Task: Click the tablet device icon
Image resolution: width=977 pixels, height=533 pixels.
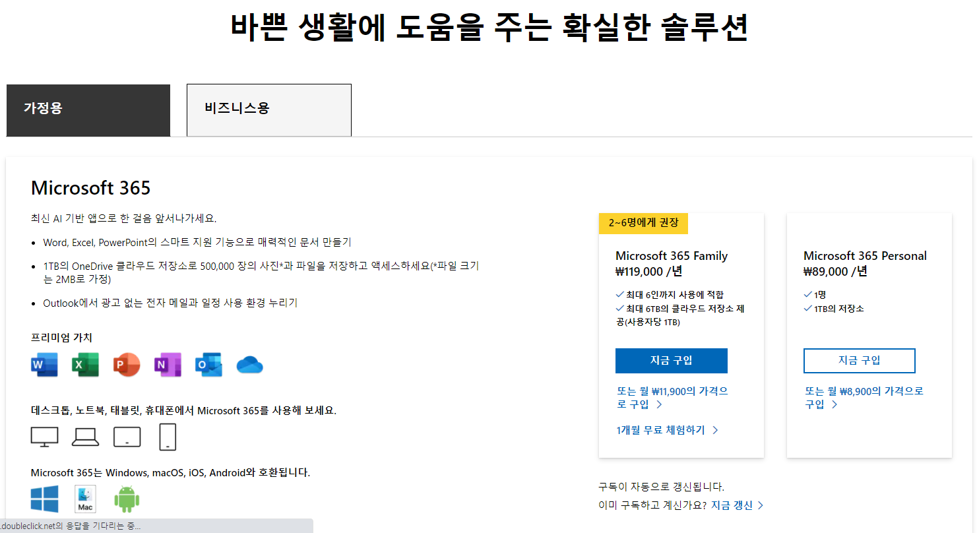Action: pyautogui.click(x=127, y=437)
